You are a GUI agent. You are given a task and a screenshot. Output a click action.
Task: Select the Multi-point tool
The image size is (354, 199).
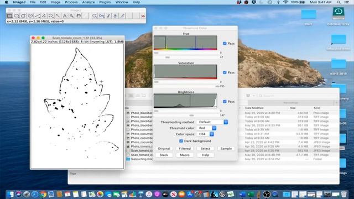tap(51, 16)
